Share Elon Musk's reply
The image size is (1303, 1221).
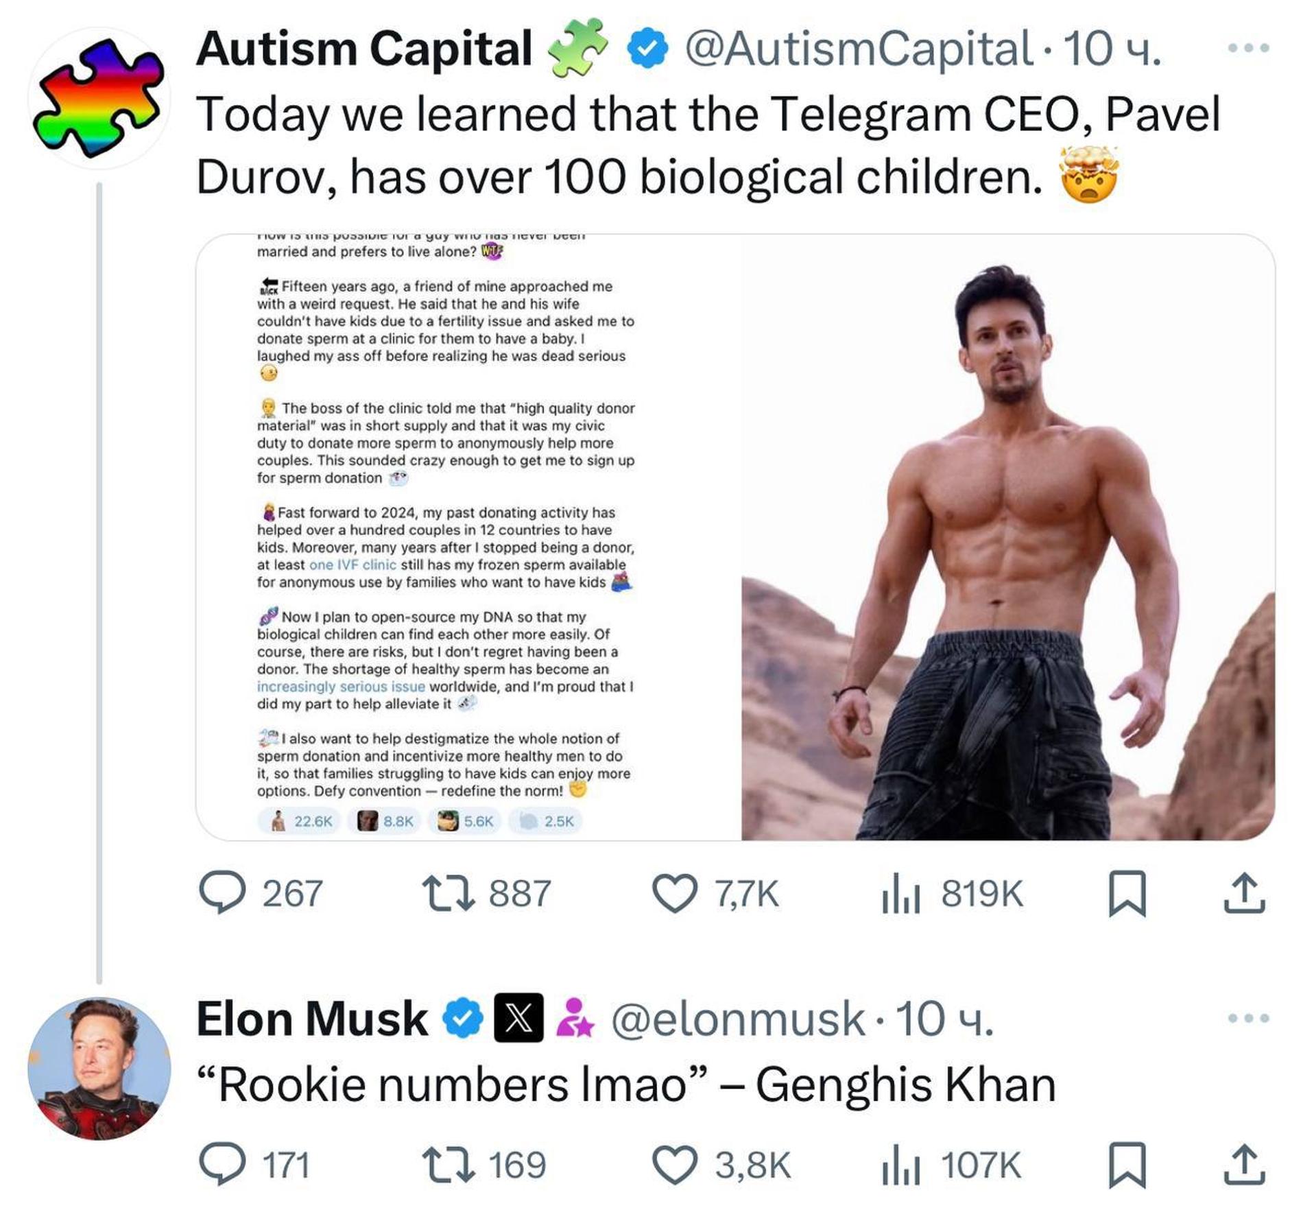click(x=1244, y=1165)
